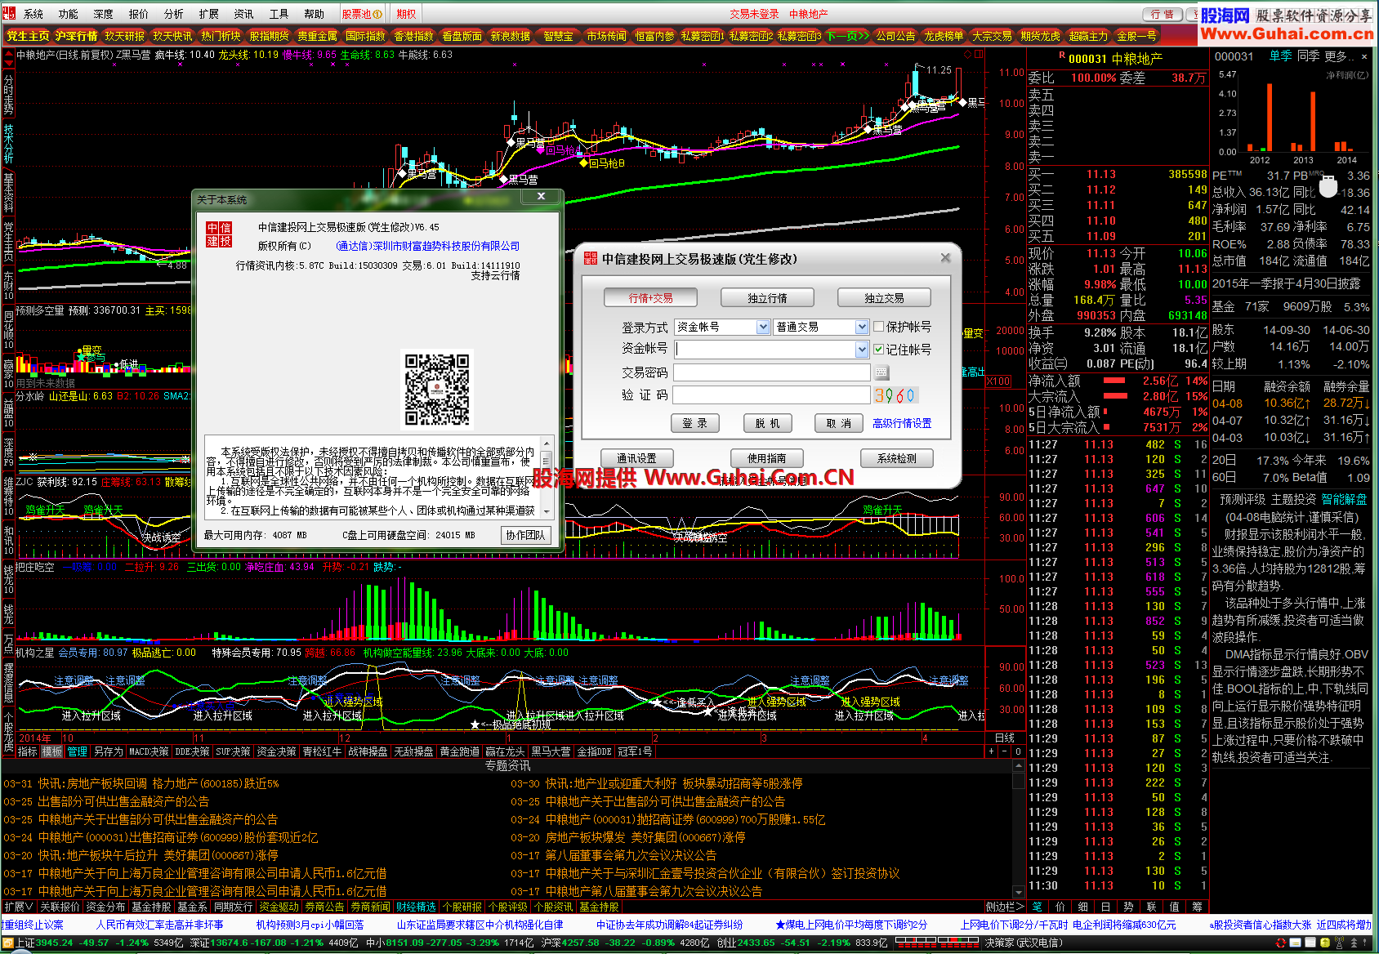Refresh the 3960 verification code image

(895, 395)
